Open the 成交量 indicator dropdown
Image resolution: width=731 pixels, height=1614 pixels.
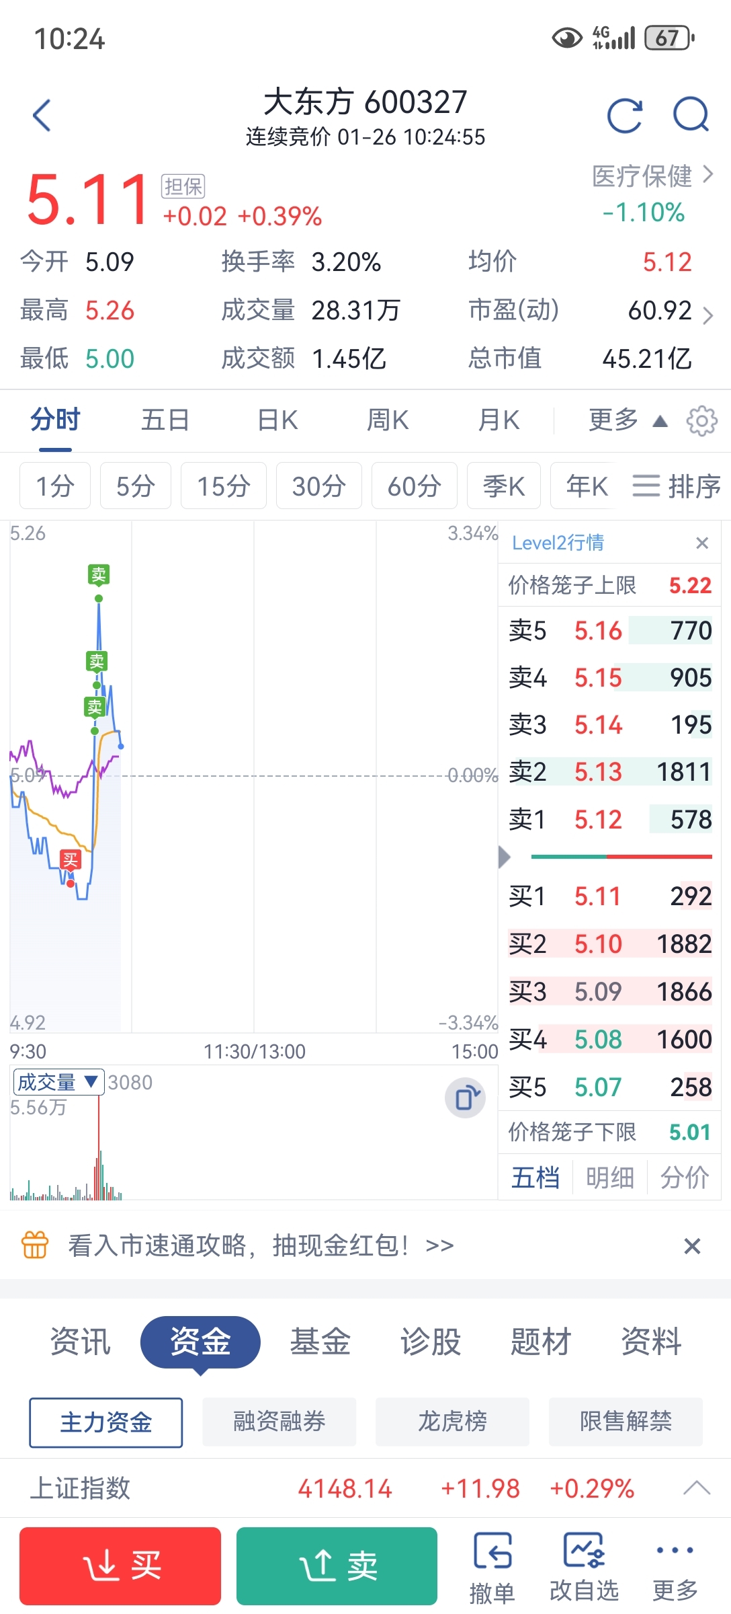point(58,1082)
